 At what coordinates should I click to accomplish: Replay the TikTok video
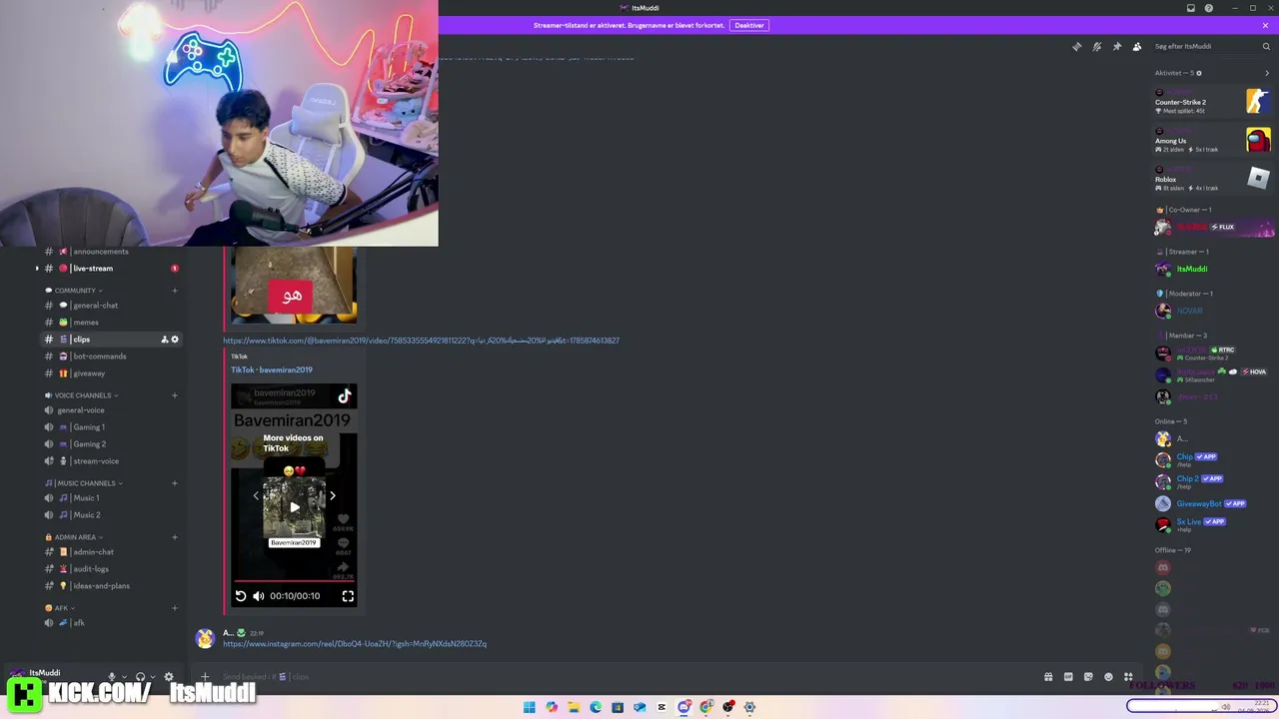pos(241,596)
